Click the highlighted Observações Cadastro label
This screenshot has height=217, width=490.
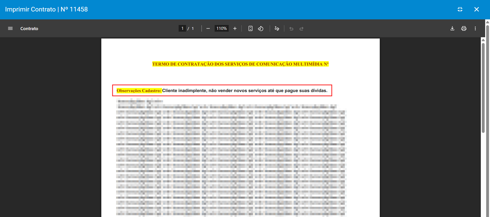139,91
